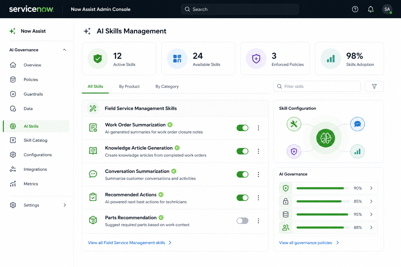Select the central brain node in Skill Configuration

click(326, 138)
